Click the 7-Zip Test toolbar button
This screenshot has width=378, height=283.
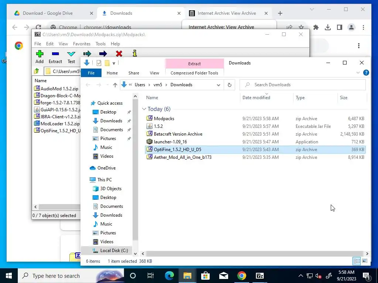(x=71, y=57)
